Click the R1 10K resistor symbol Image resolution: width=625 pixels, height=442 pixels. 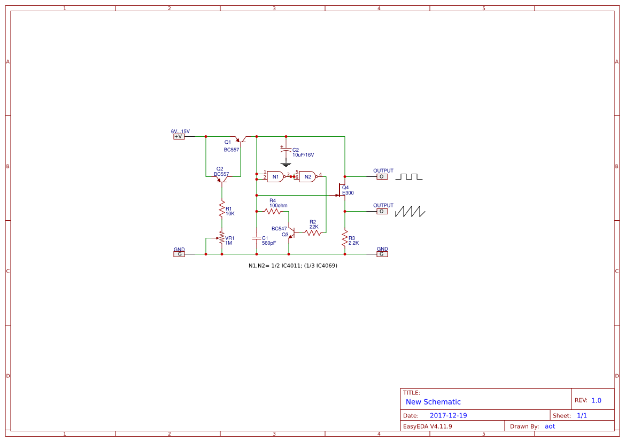pos(222,209)
